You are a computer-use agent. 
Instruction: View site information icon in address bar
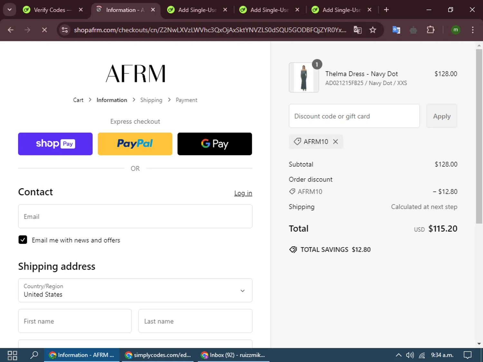pos(65,30)
